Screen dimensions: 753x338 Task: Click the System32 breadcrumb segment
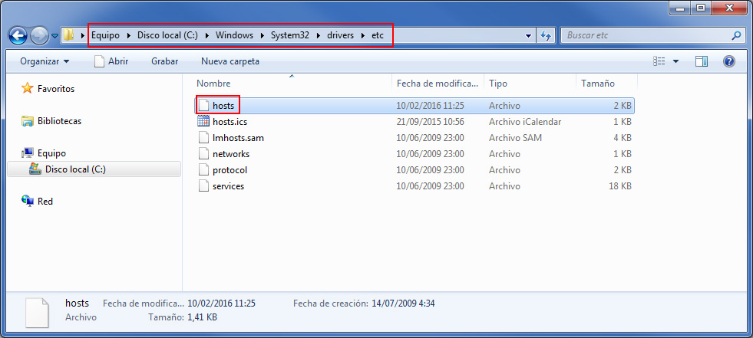288,35
